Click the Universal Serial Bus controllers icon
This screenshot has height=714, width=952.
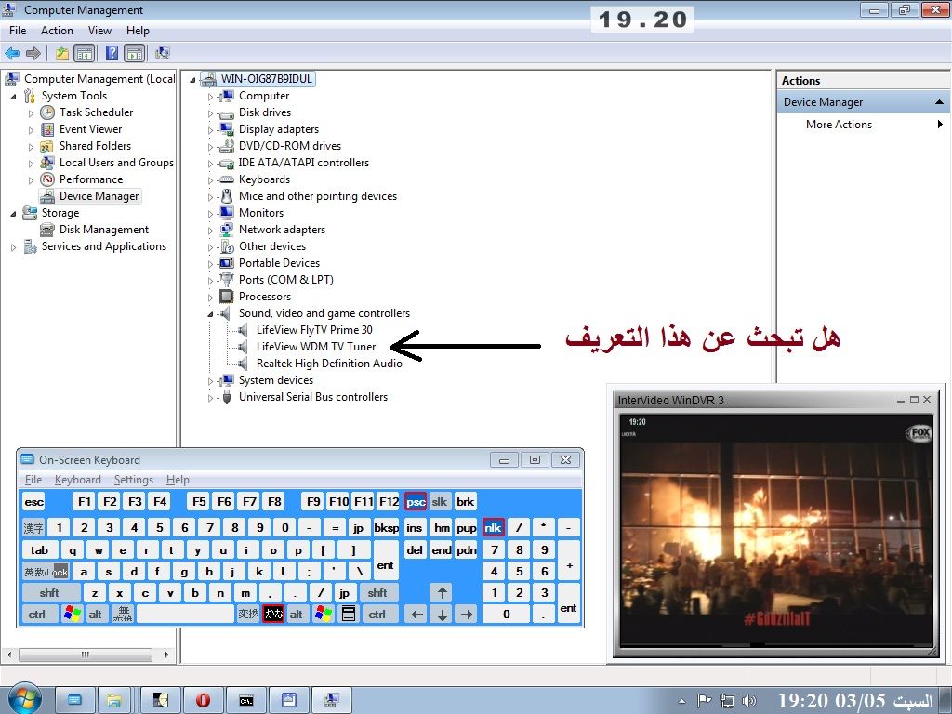coord(227,397)
